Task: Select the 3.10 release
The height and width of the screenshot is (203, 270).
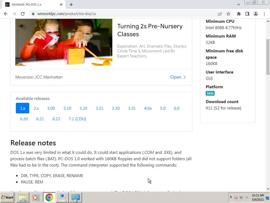Action: coord(67,108)
